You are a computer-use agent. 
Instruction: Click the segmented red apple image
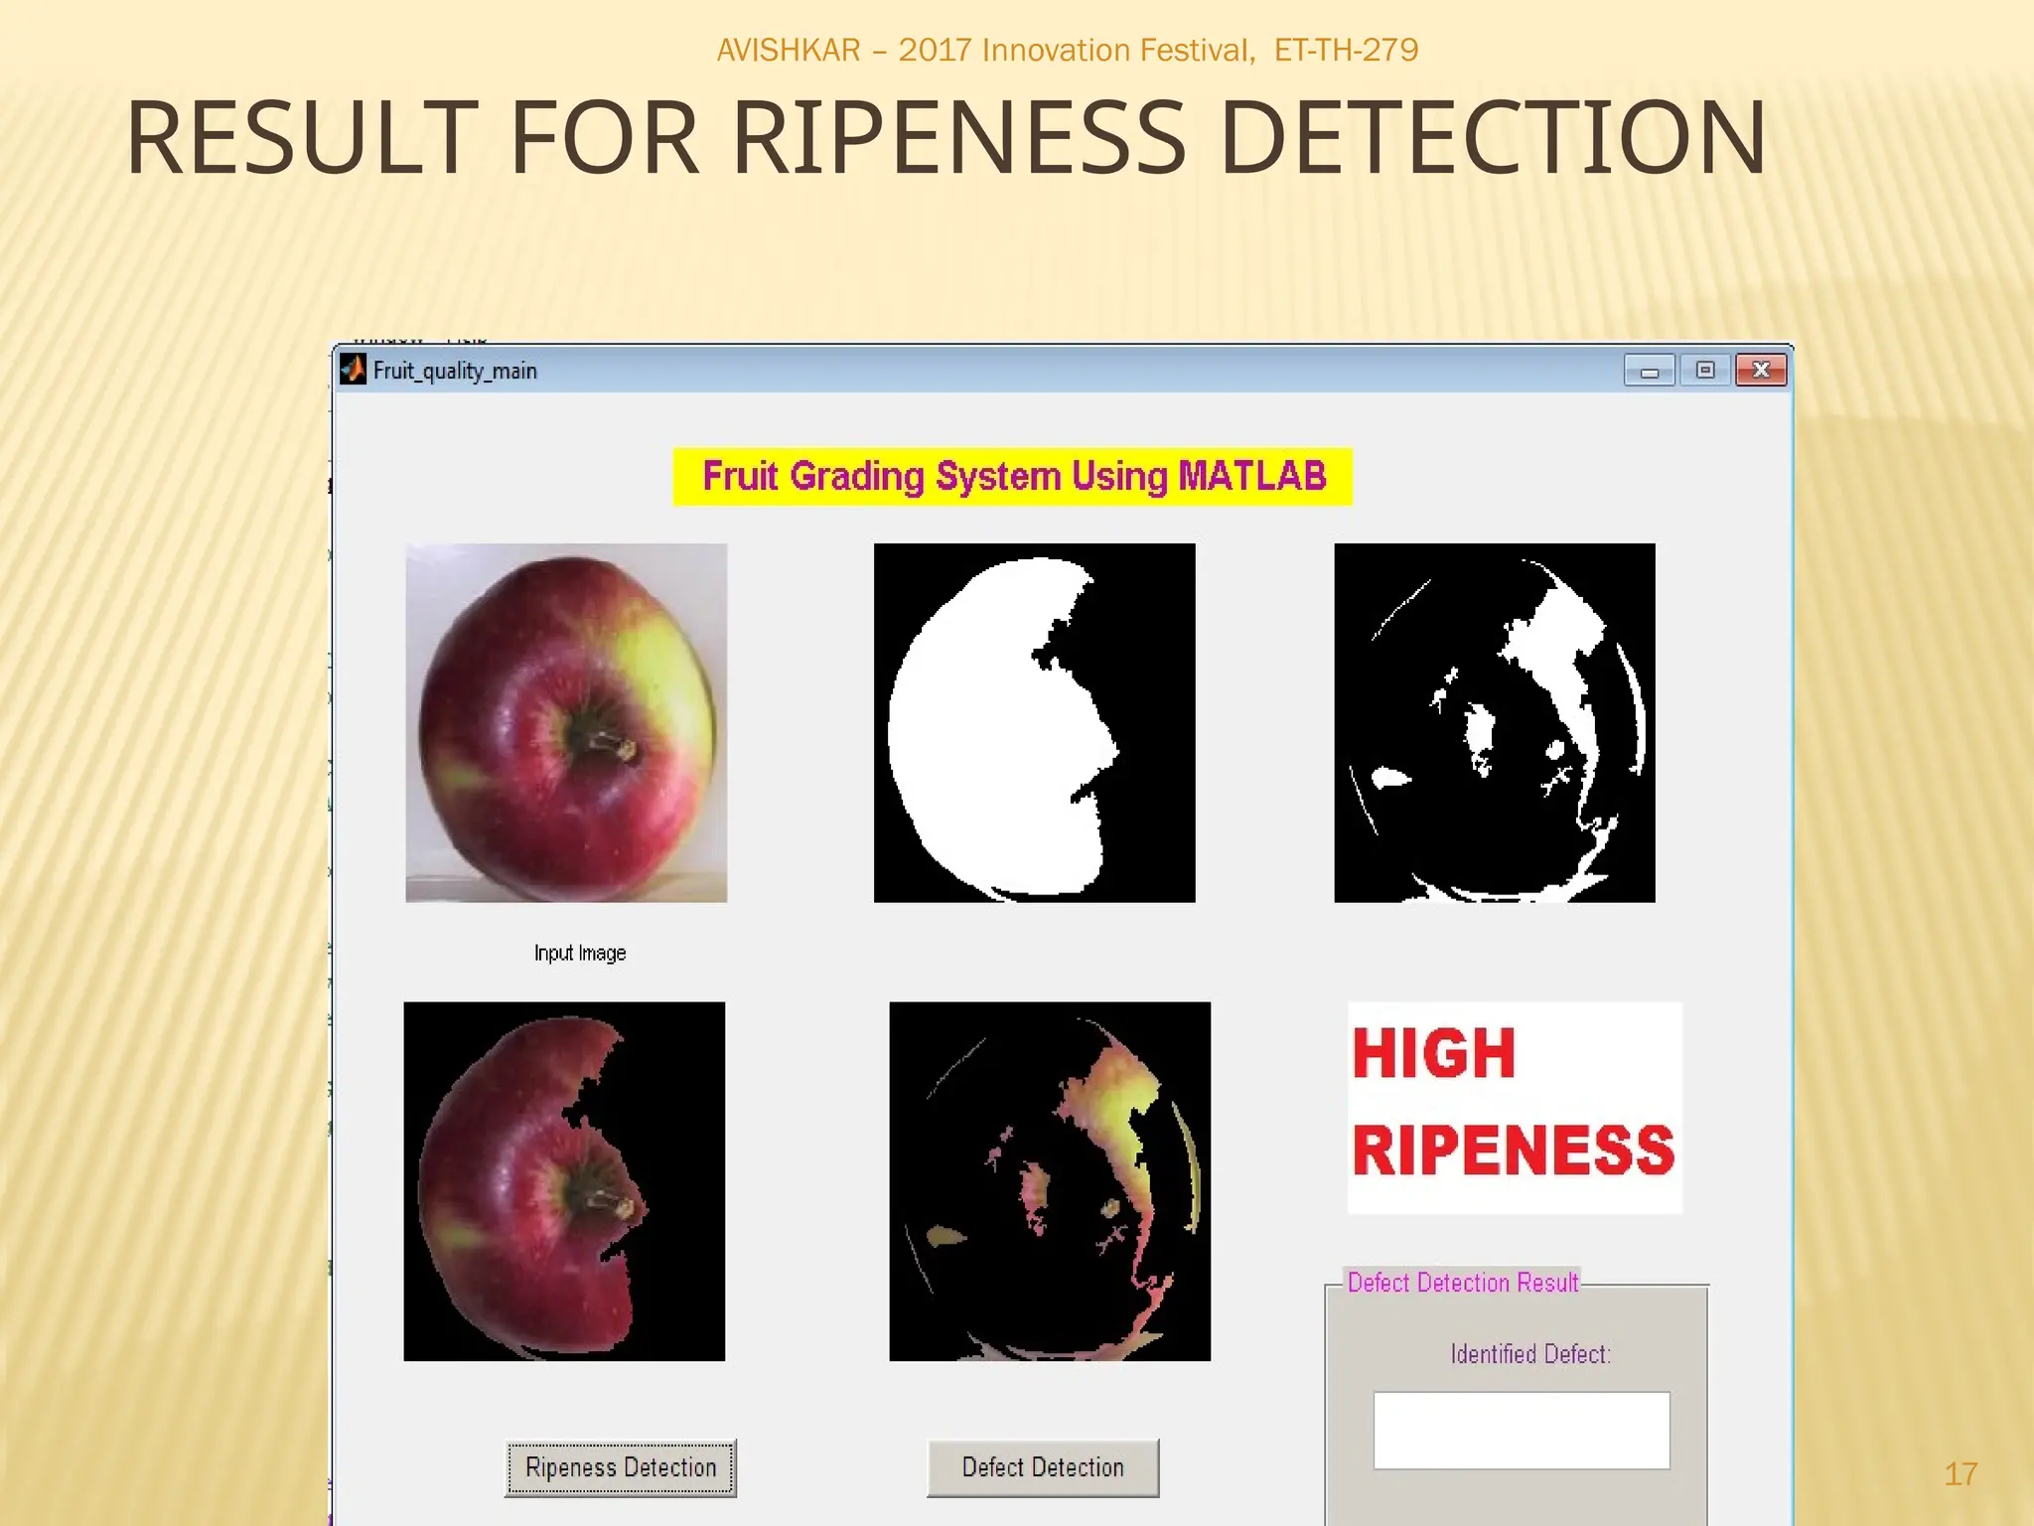[x=564, y=1180]
